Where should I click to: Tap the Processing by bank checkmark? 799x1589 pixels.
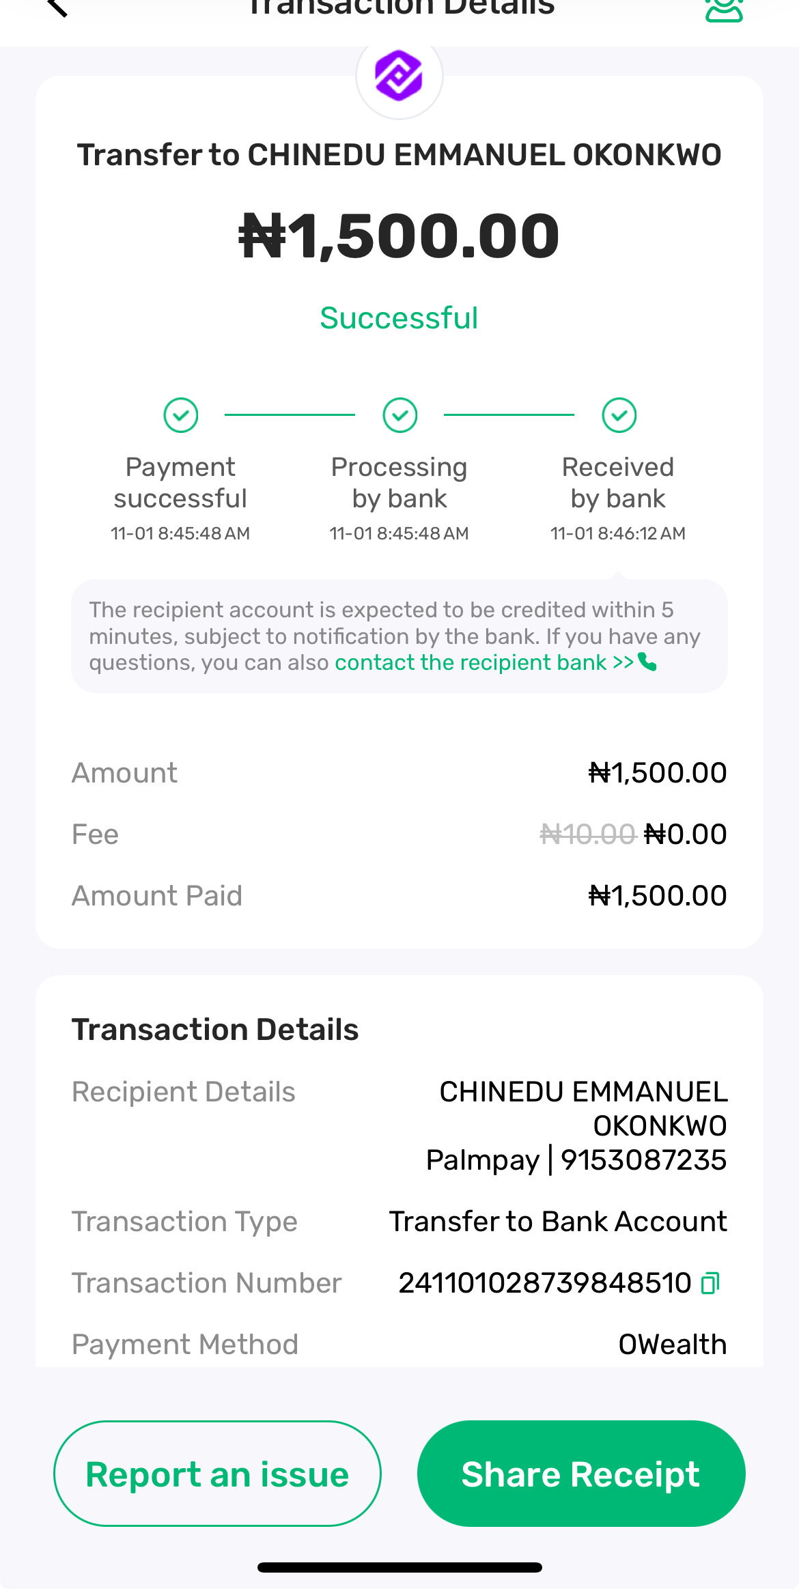pos(400,415)
